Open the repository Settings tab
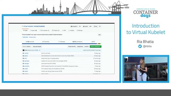171x96 pixels. point(80,30)
